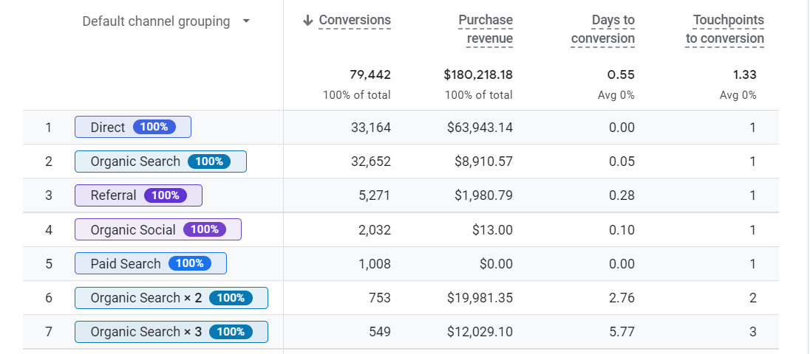Viewport: 810px width, 354px height.
Task: Click Touchpoints to conversion column header
Action: (725, 29)
